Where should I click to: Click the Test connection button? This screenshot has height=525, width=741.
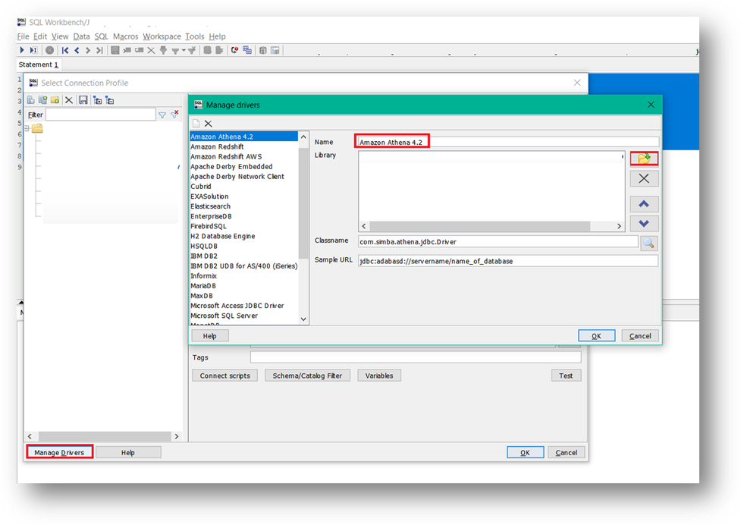pyautogui.click(x=566, y=376)
